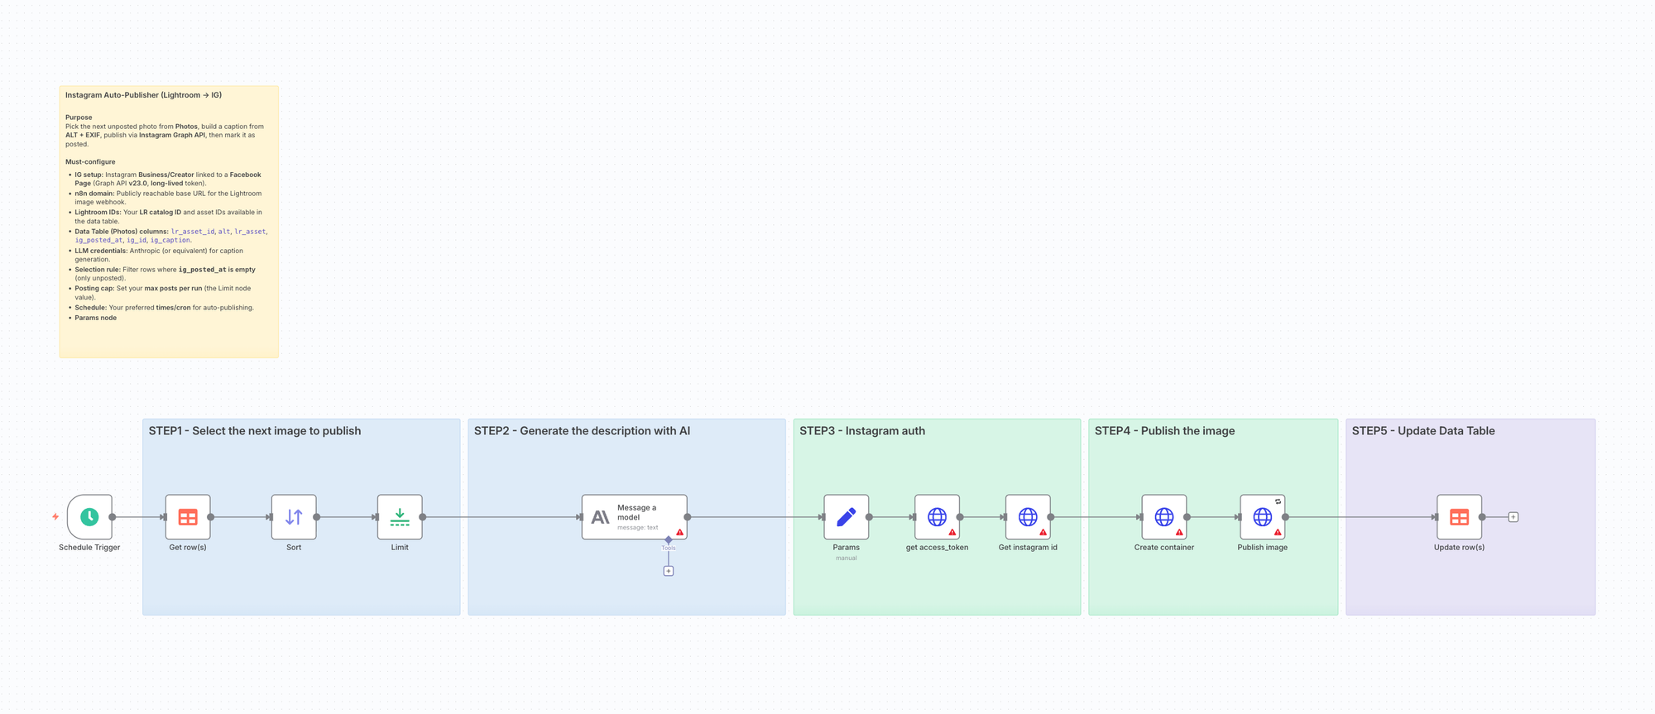1655x714 pixels.
Task: Select the Get instagram id globe node
Action: tap(1028, 517)
